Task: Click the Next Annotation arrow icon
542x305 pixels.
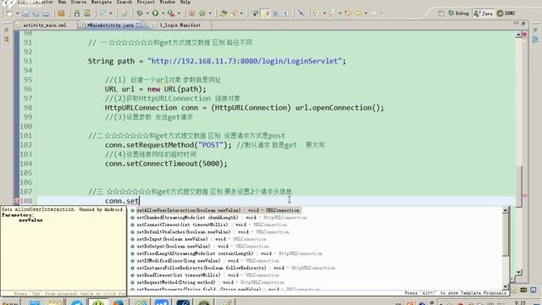Action: click(315, 14)
